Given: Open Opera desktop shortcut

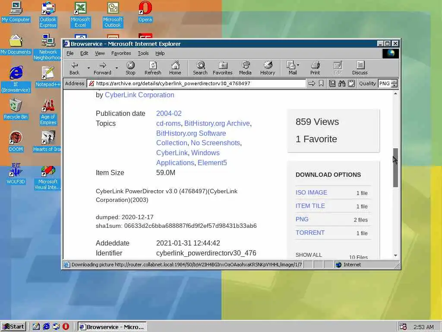Looking at the screenshot, I should (x=145, y=12).
